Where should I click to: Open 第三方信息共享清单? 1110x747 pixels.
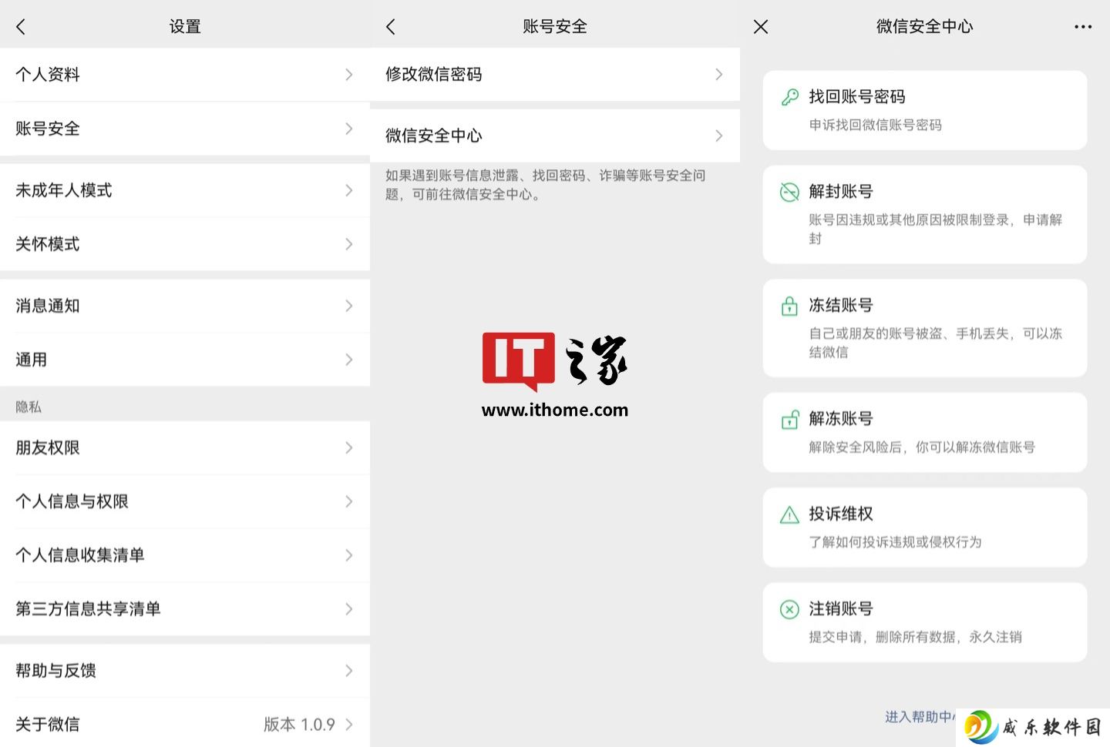tap(185, 609)
